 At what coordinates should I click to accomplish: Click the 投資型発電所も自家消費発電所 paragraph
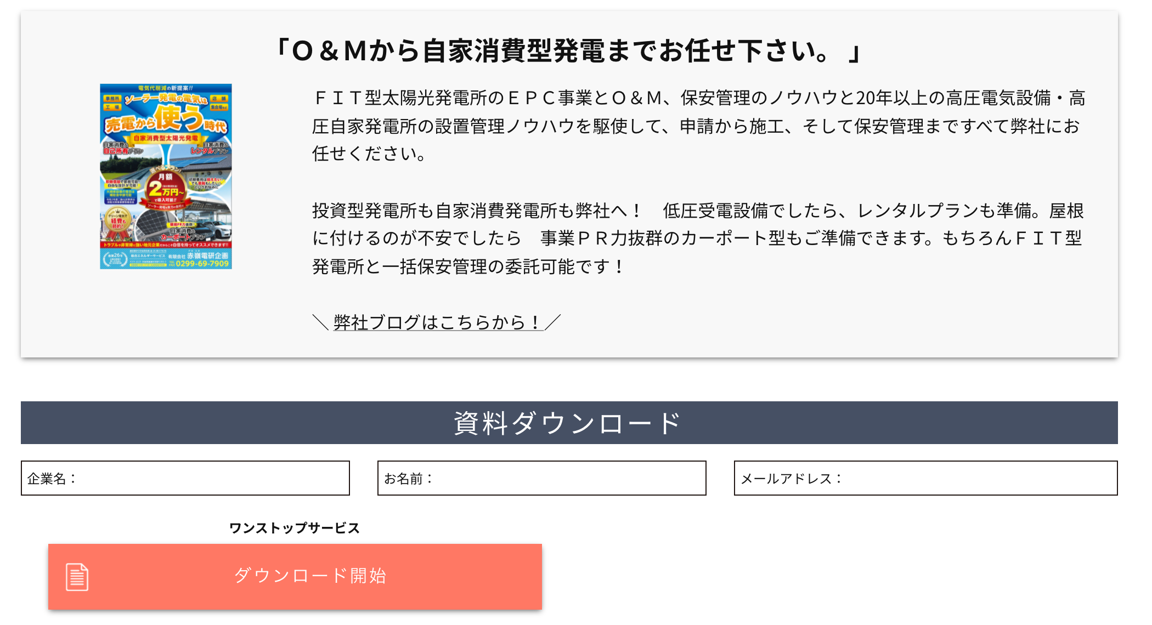[x=698, y=238]
